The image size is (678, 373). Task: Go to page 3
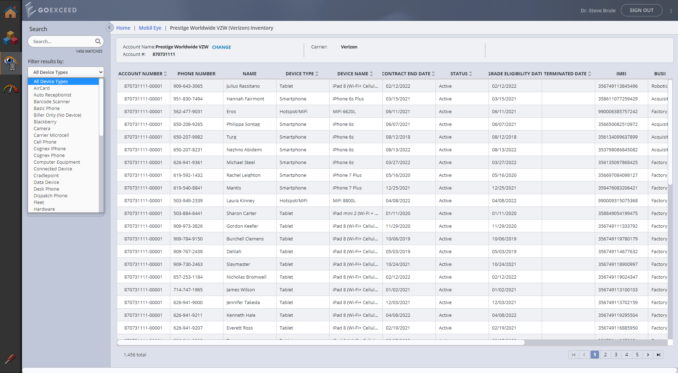(616, 355)
